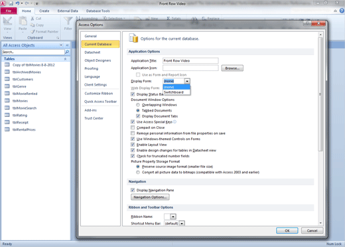Toggle Enable Layout View checkbox
The width and height of the screenshot is (345, 247).
[x=133, y=145]
